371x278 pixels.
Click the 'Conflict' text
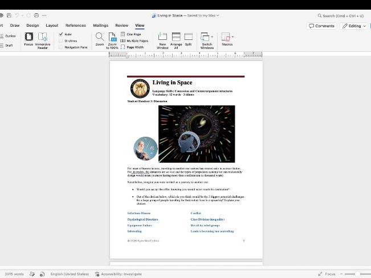tap(195, 213)
